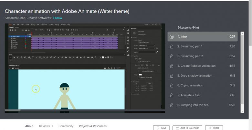Screen dimensions: 252x130
Task: Check Scale Frame Spans checkbox in video
Action: click(139, 62)
